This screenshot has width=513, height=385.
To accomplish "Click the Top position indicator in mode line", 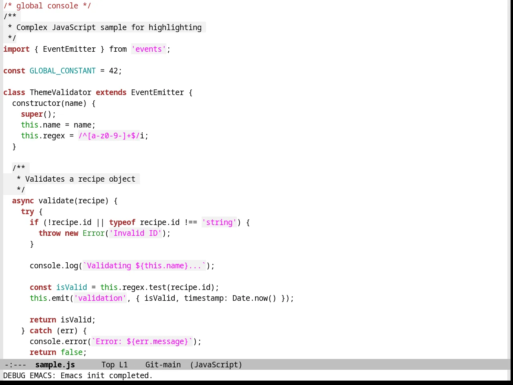I will (108, 365).
